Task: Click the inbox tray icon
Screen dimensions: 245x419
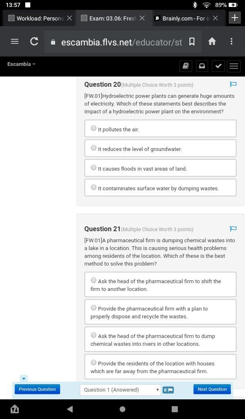Action: coord(202,66)
